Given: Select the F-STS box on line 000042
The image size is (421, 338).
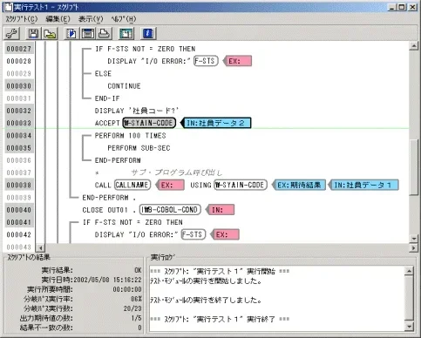Looking at the screenshot, I should click(194, 234).
